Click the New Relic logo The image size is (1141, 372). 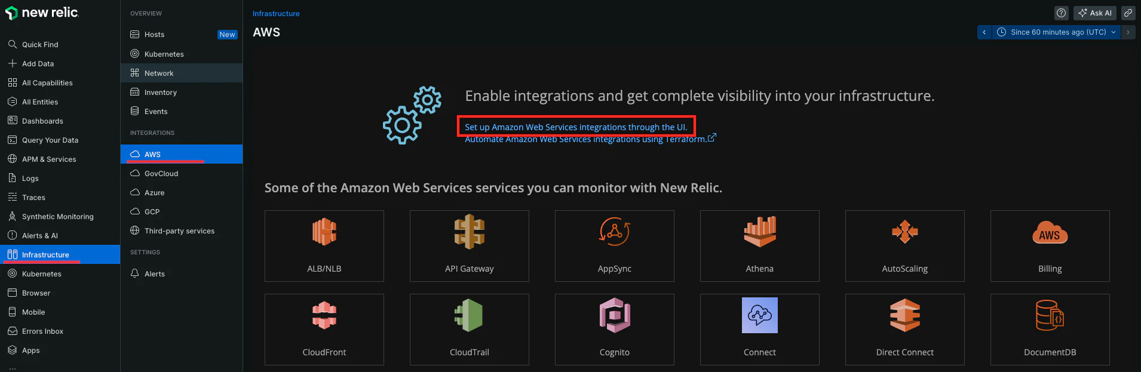pyautogui.click(x=42, y=13)
